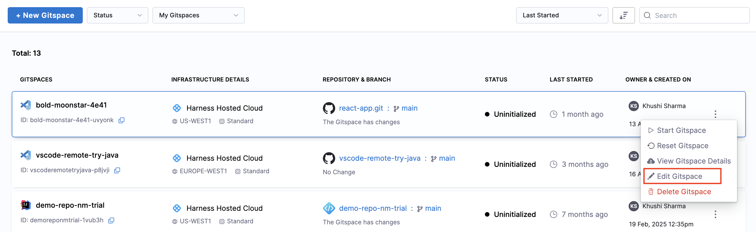
Task: Click the GitHub icon beside react-app.git
Action: (329, 108)
